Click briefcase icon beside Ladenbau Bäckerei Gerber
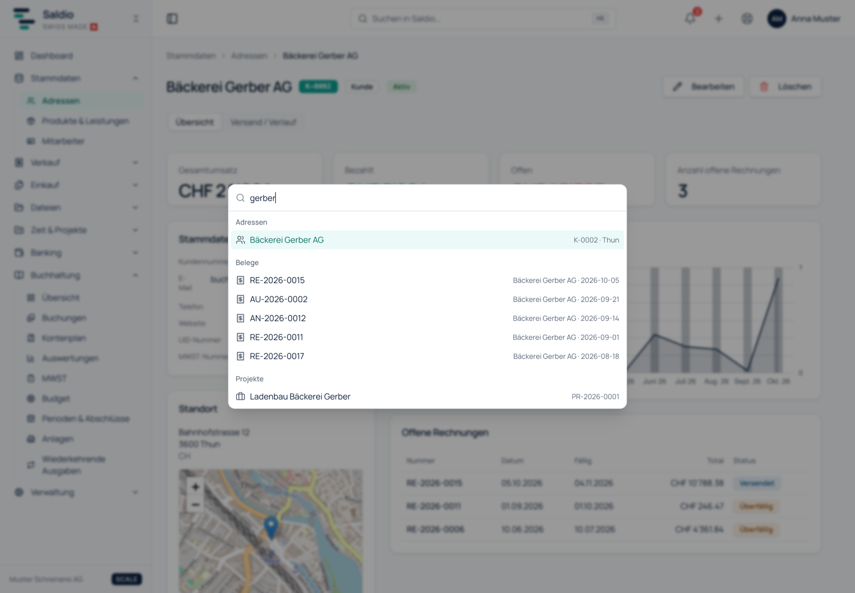Viewport: 855px width, 593px height. (240, 397)
